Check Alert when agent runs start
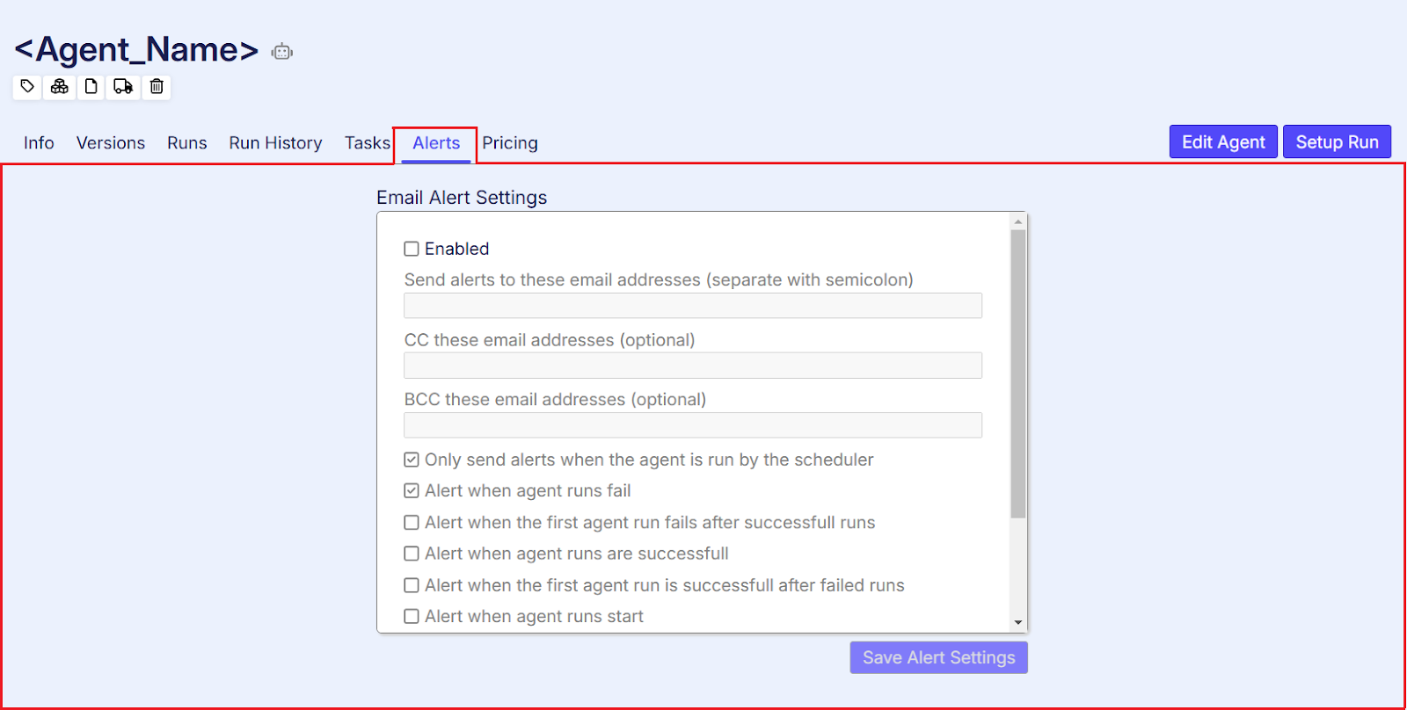 coord(412,616)
